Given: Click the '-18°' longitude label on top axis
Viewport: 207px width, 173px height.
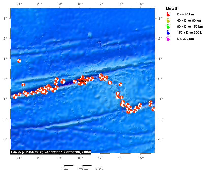Looking at the screenshot, I should pyautogui.click(x=79, y=4).
